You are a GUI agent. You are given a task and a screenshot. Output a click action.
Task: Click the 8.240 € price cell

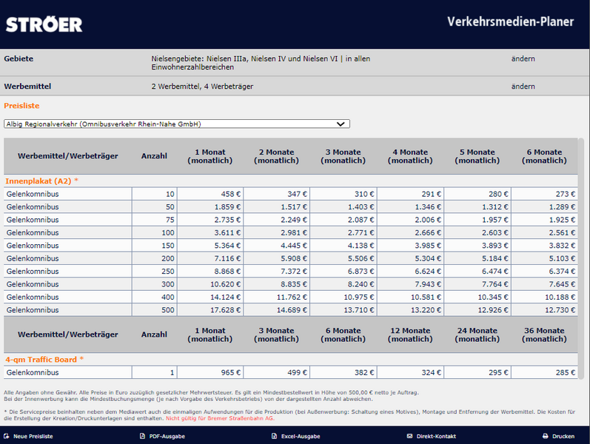tap(343, 284)
